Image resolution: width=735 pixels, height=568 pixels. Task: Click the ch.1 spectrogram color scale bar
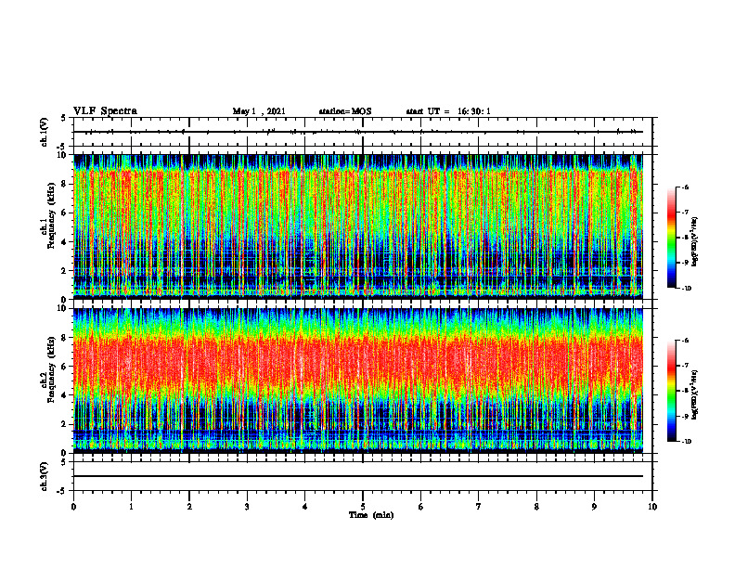pyautogui.click(x=672, y=238)
